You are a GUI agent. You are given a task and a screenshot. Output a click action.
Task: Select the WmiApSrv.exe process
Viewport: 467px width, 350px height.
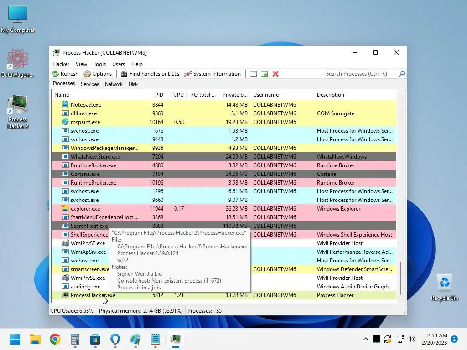tap(88, 252)
